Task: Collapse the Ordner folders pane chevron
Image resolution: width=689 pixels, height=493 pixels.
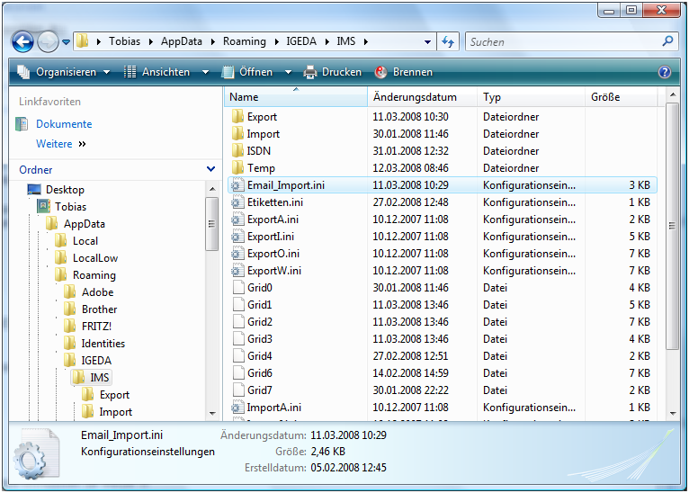Action: point(210,169)
